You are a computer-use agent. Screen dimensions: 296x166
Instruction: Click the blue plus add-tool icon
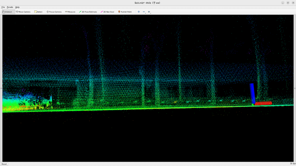[139, 12]
